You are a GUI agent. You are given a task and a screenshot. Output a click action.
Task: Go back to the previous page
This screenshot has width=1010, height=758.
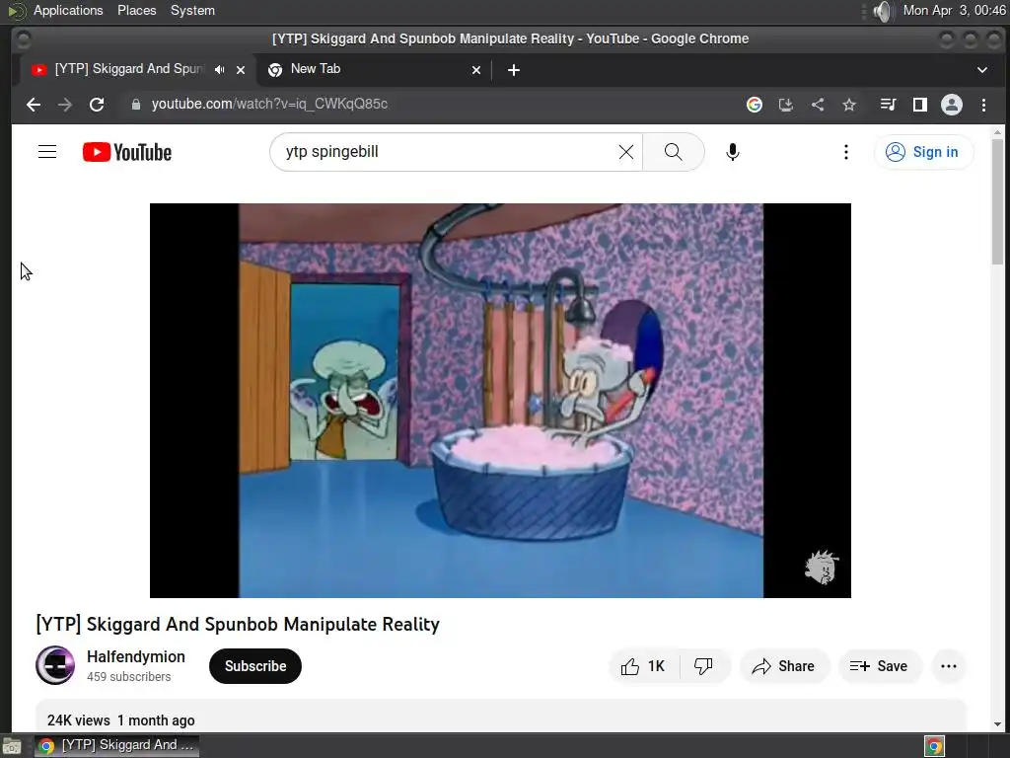click(x=34, y=105)
